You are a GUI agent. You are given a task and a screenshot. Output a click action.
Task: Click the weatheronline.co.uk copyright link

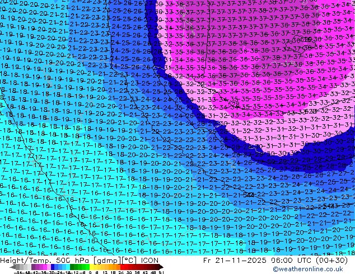pyautogui.click(x=308, y=269)
